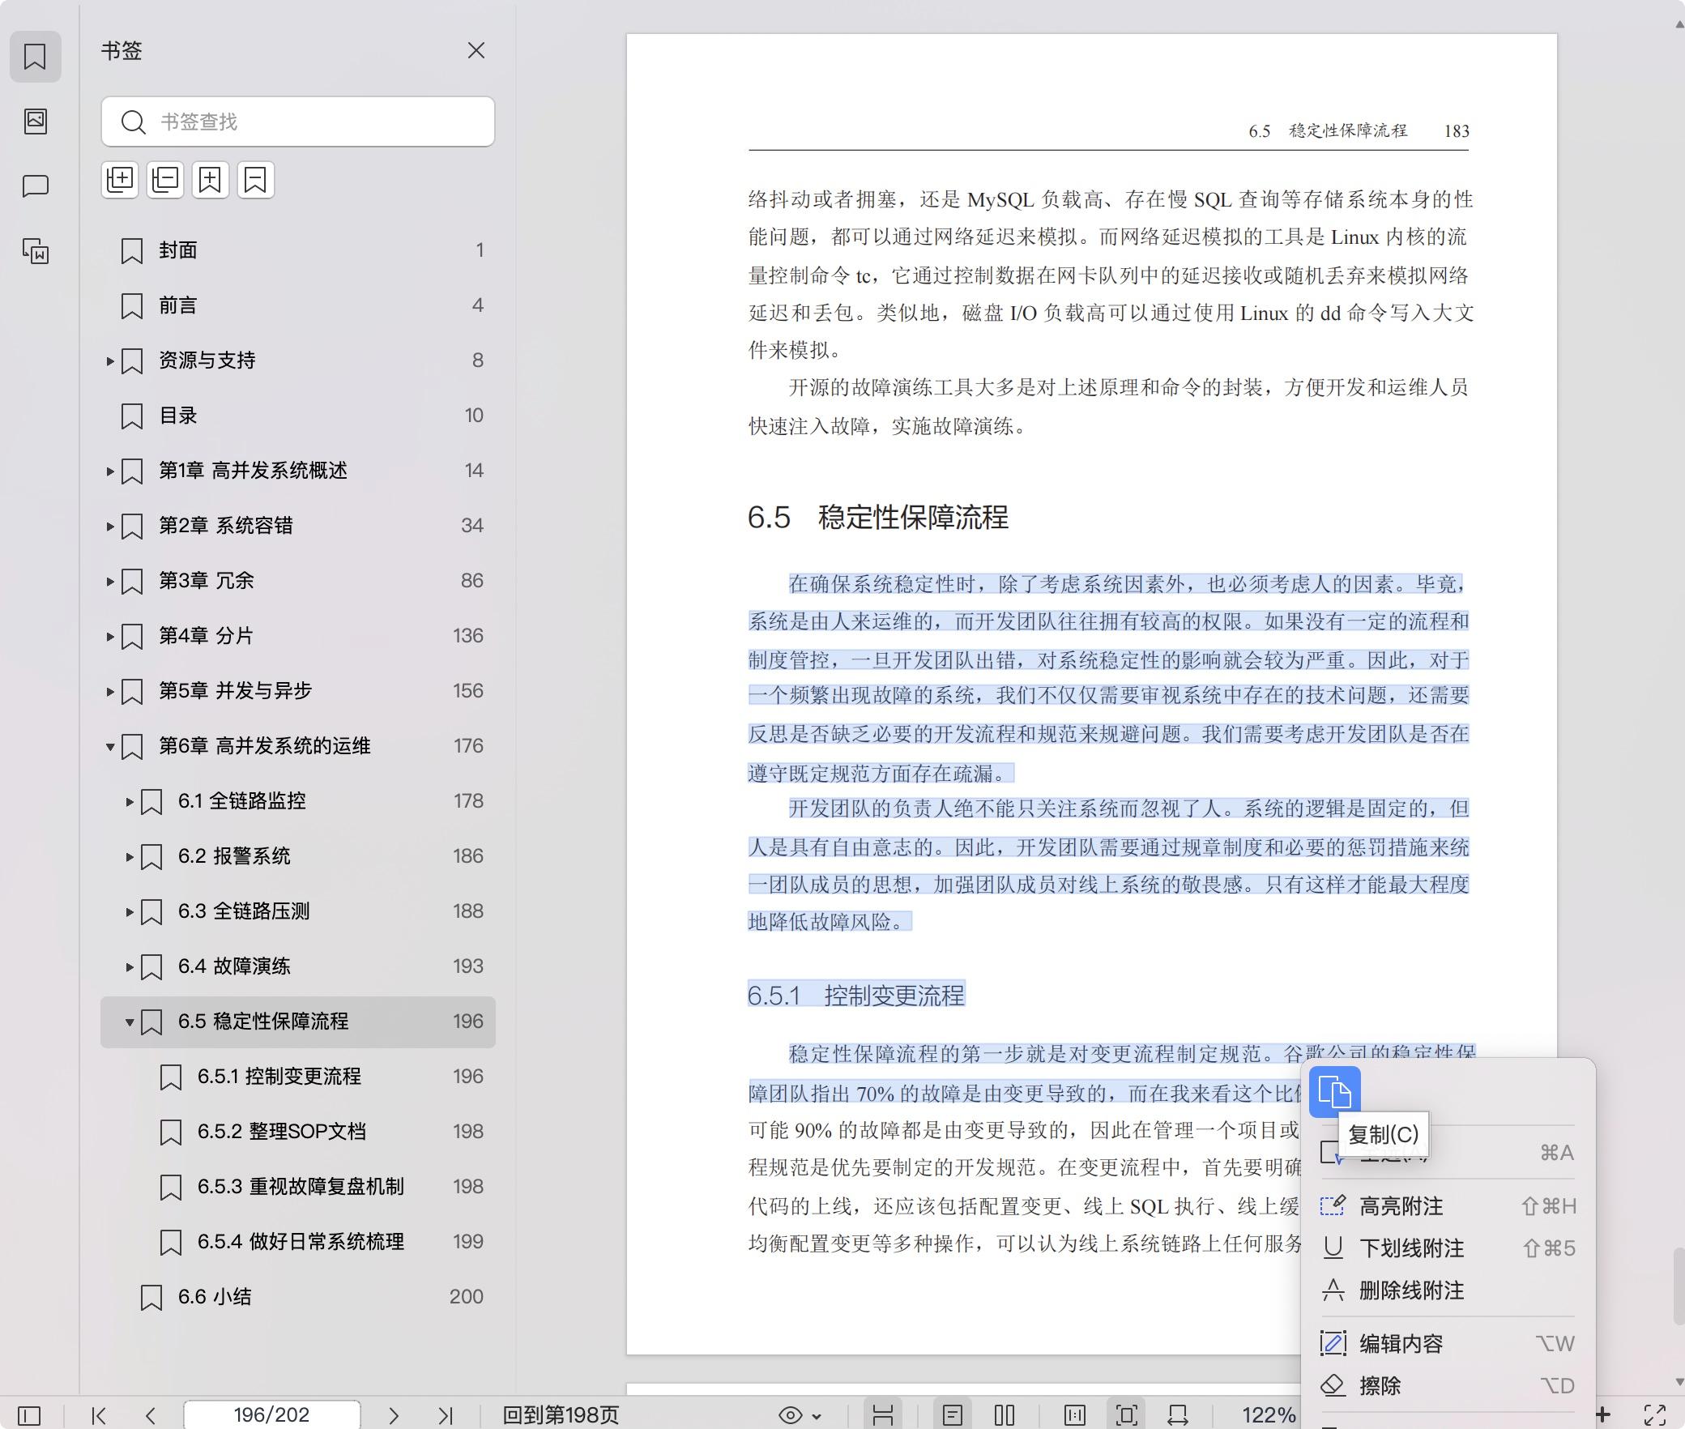Choose 下划线附注 menu entry
1685x1429 pixels.
(1411, 1248)
